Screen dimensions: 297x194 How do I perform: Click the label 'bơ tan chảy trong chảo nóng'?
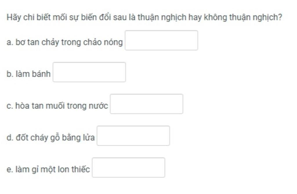tap(69, 42)
